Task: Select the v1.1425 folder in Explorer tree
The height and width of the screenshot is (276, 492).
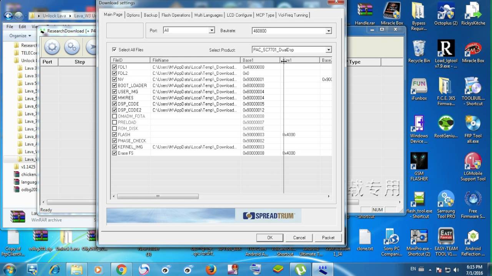Action: [25, 167]
